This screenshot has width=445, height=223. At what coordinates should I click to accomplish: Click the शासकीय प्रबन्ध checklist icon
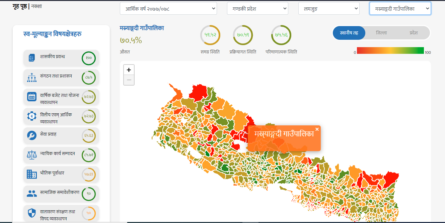point(32,58)
